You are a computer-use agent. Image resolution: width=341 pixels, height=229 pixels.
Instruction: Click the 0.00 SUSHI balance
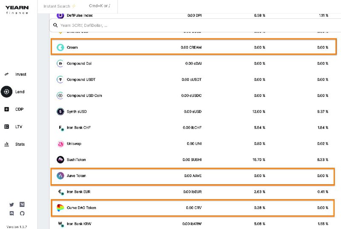(x=192, y=159)
